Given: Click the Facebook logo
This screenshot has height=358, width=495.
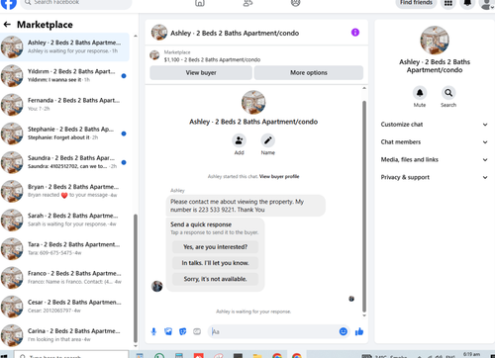Looking at the screenshot, I should [x=9, y=3].
